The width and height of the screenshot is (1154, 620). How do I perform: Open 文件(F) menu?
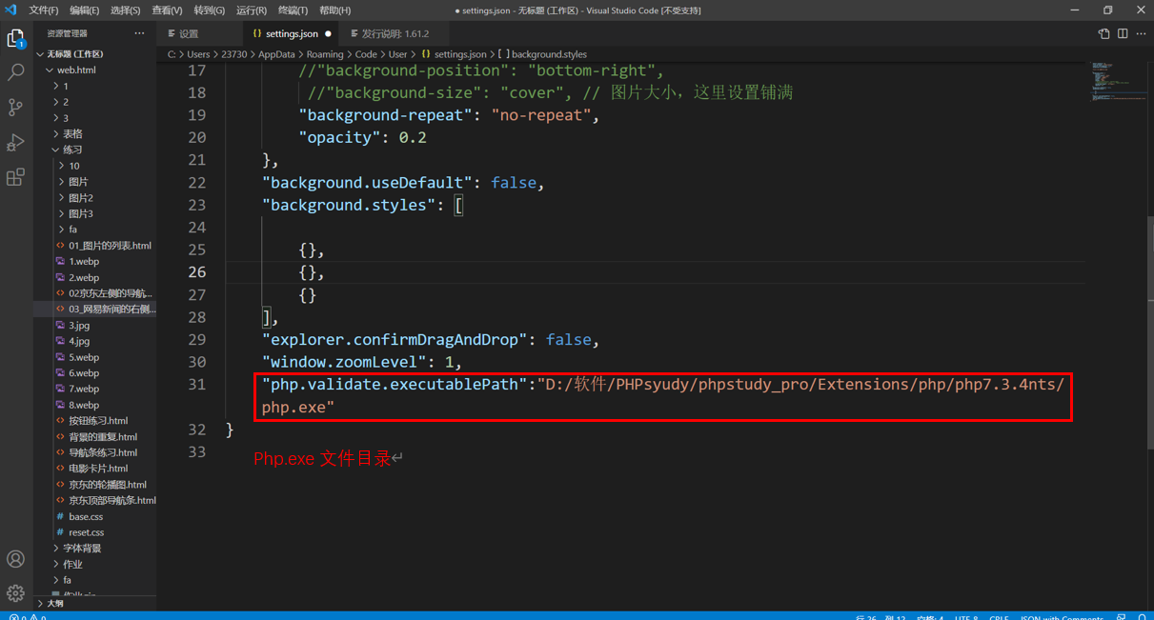tap(43, 10)
